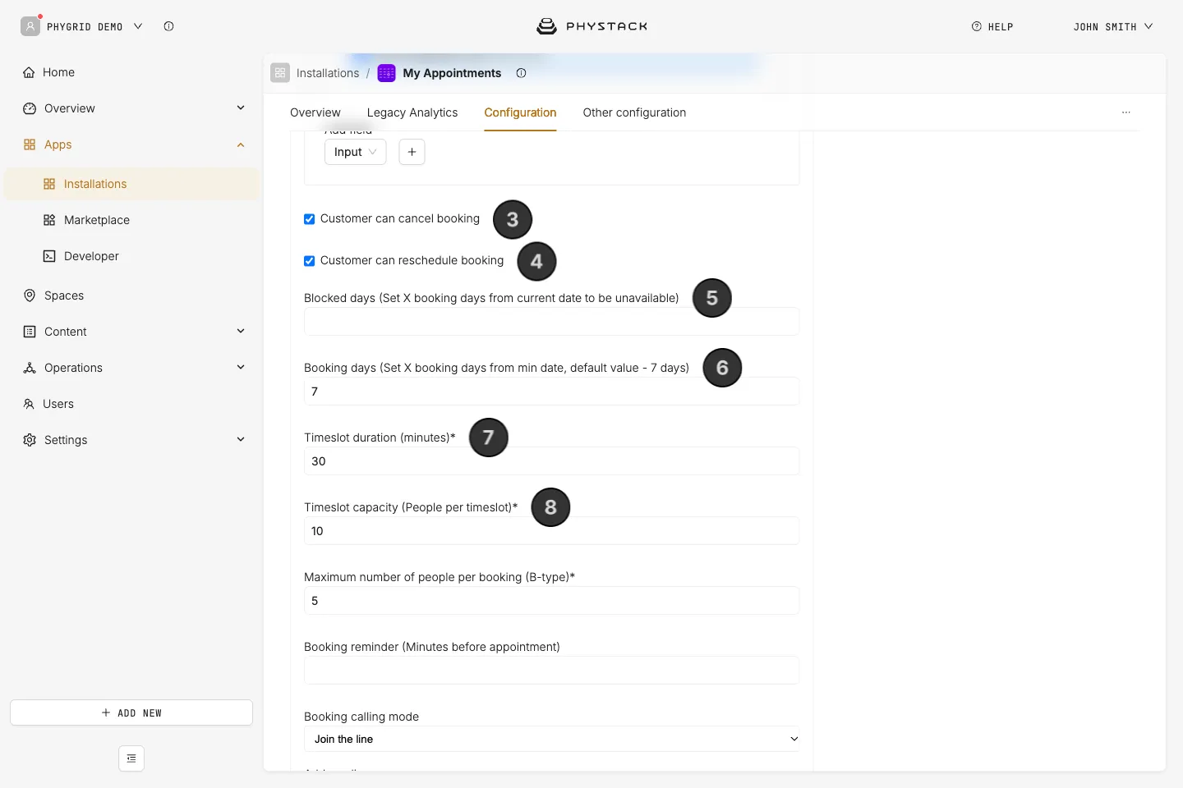Screen dimensions: 1183x788
Task: Click the Help link in header
Action: click(992, 26)
